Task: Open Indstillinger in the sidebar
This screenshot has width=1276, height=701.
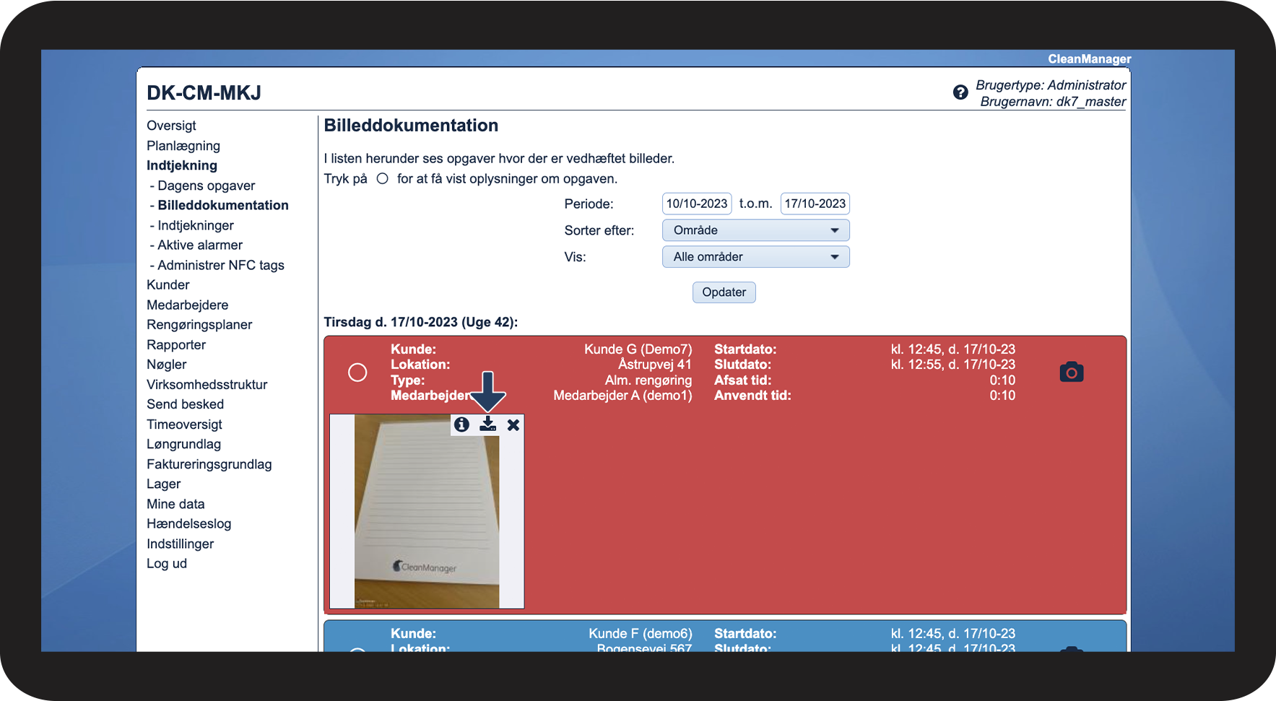Action: (180, 544)
